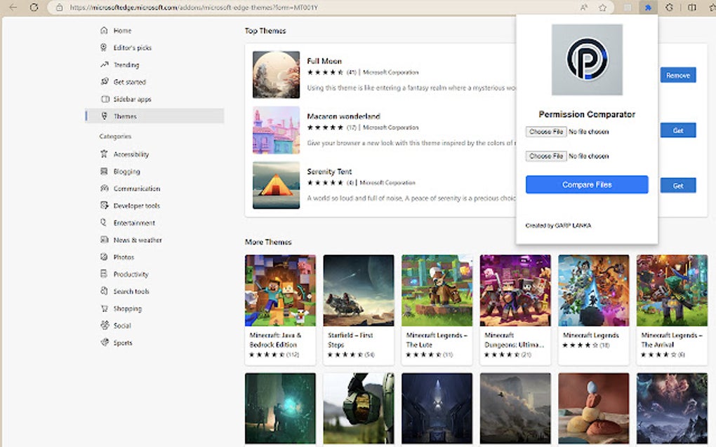This screenshot has width=716, height=447.
Task: Click the Developer tools category icon
Action: [x=104, y=205]
